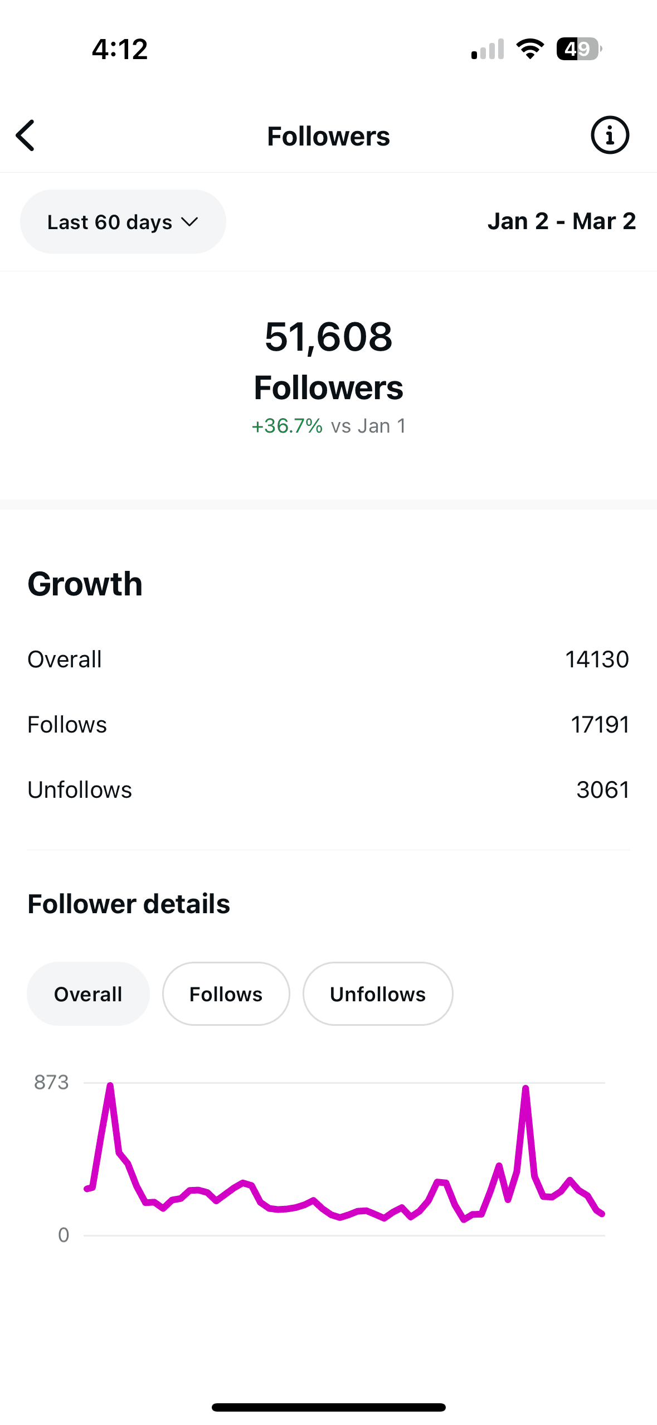Viewport: 657px width, 1425px height.
Task: Switch to the Follows chart view
Action: click(x=226, y=993)
